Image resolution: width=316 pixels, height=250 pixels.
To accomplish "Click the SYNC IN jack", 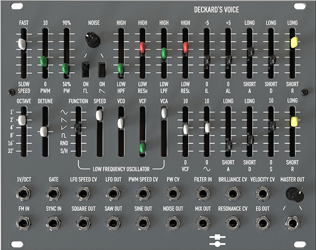I will 53,223.
